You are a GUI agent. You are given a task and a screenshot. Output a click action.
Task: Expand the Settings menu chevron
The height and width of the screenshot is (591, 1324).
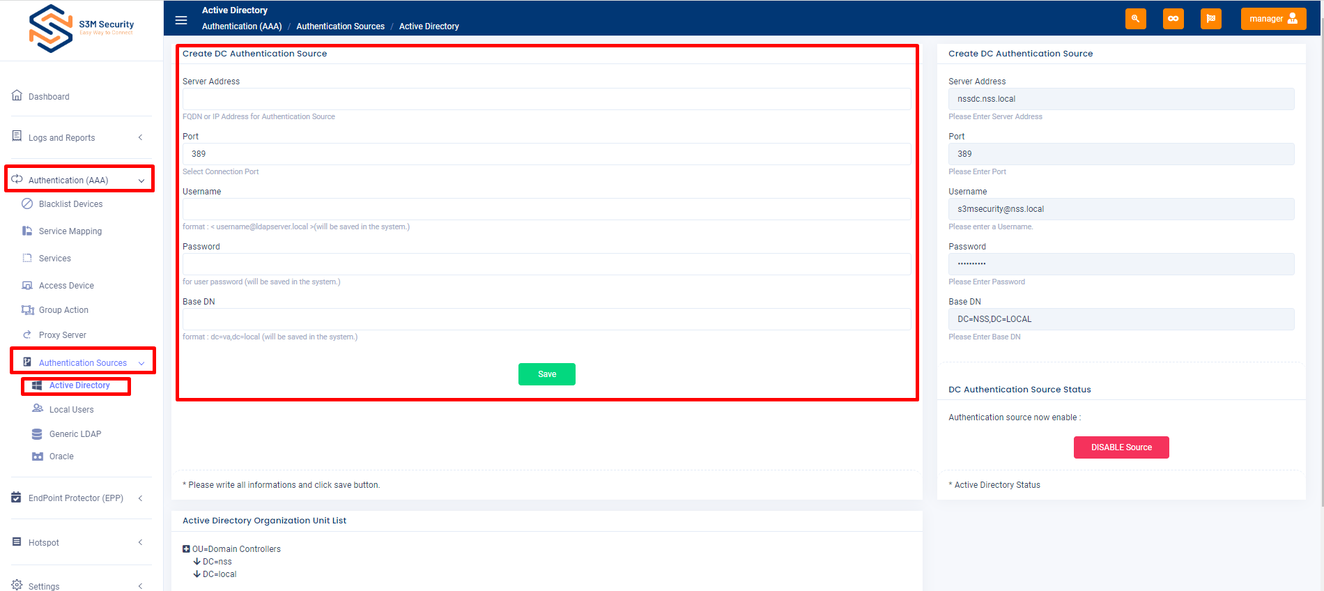(x=140, y=586)
